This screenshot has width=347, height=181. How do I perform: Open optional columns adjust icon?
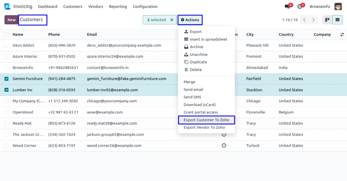(x=342, y=35)
